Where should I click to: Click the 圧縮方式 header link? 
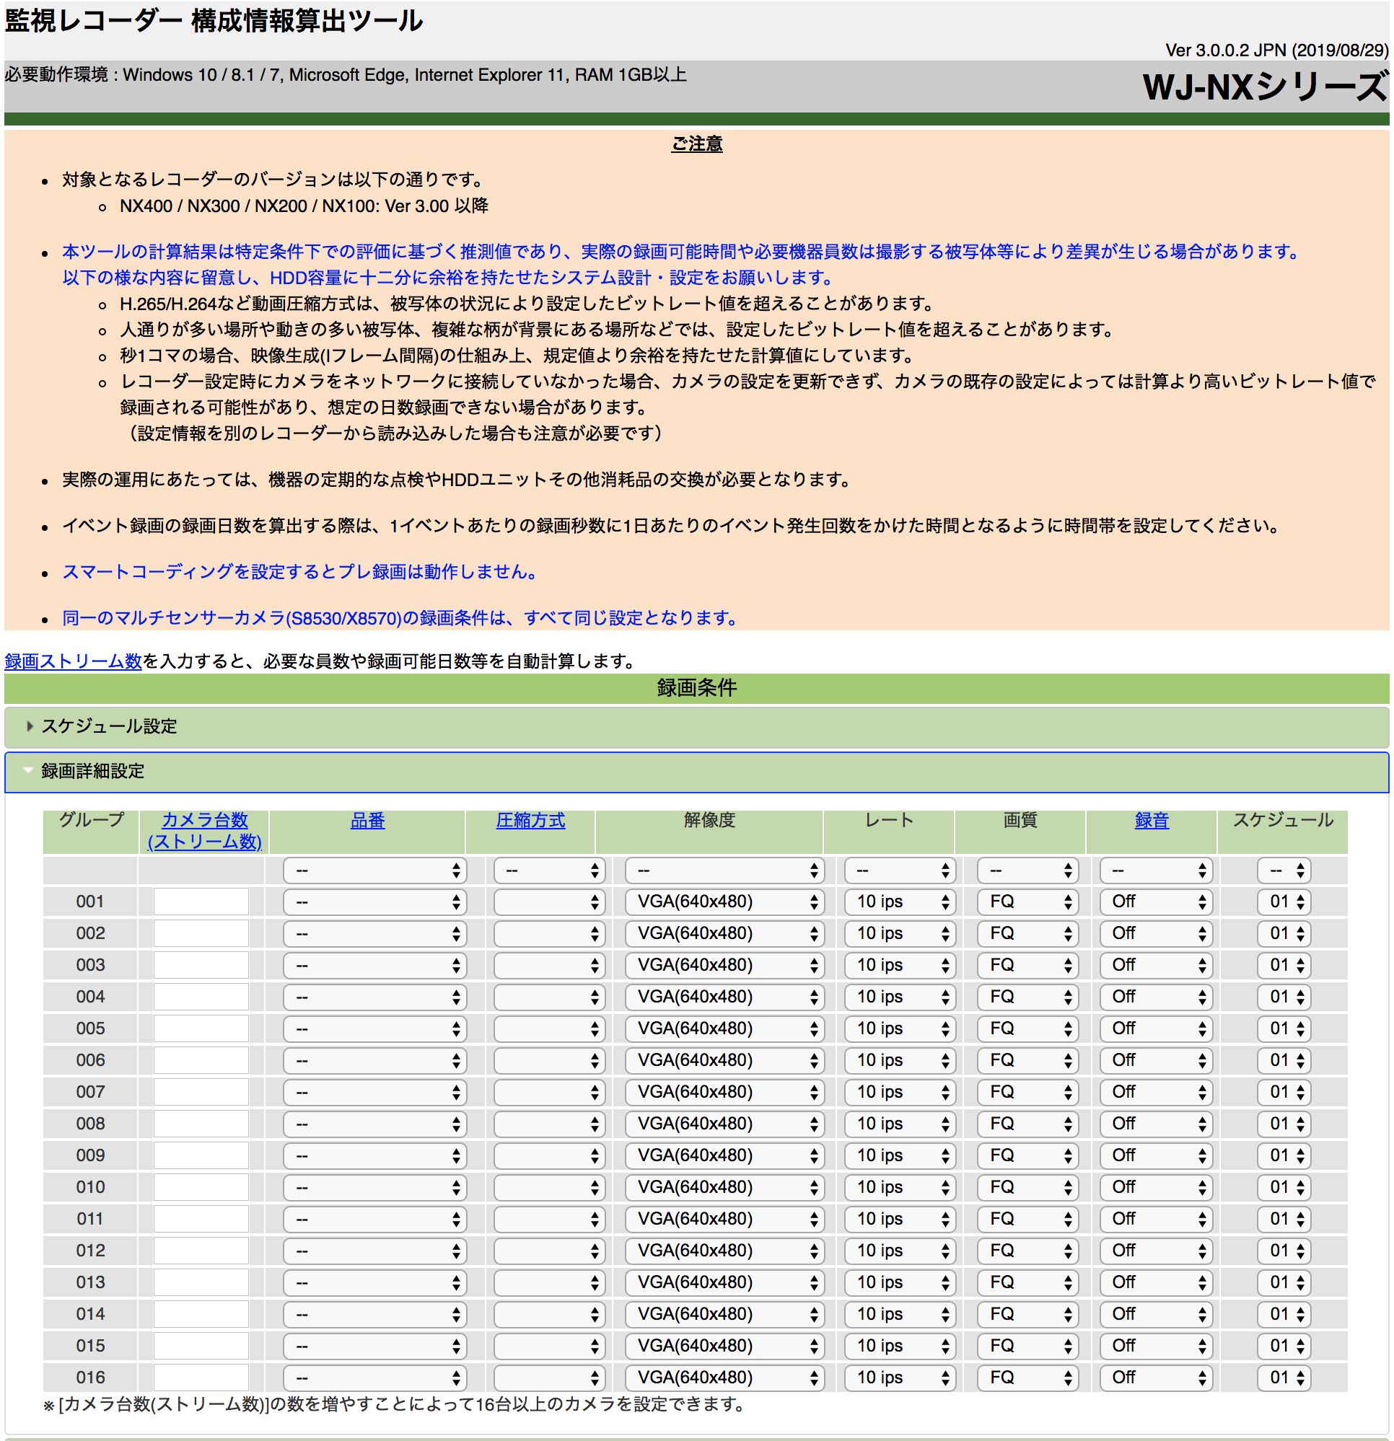[532, 821]
